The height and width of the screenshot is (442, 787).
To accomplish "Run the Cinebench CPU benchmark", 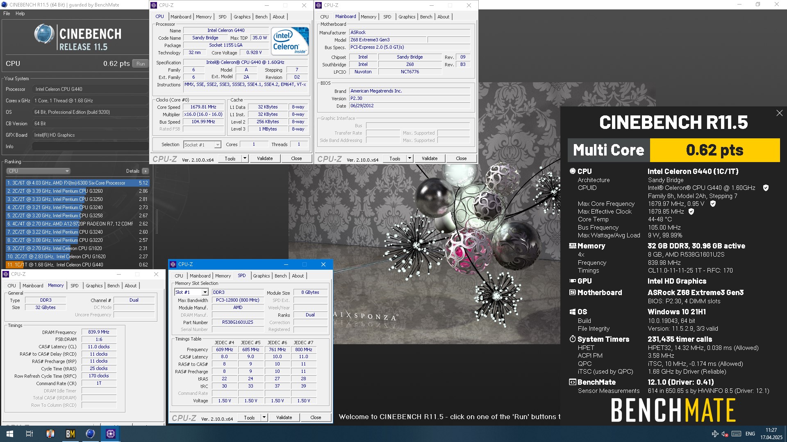I will (x=141, y=64).
